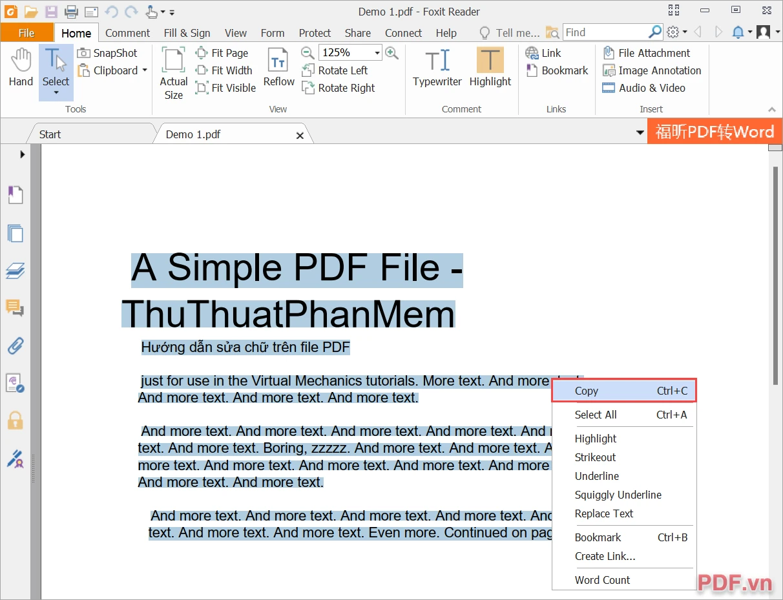Open the security lock panel
Viewport: 783px width, 600px height.
15,421
